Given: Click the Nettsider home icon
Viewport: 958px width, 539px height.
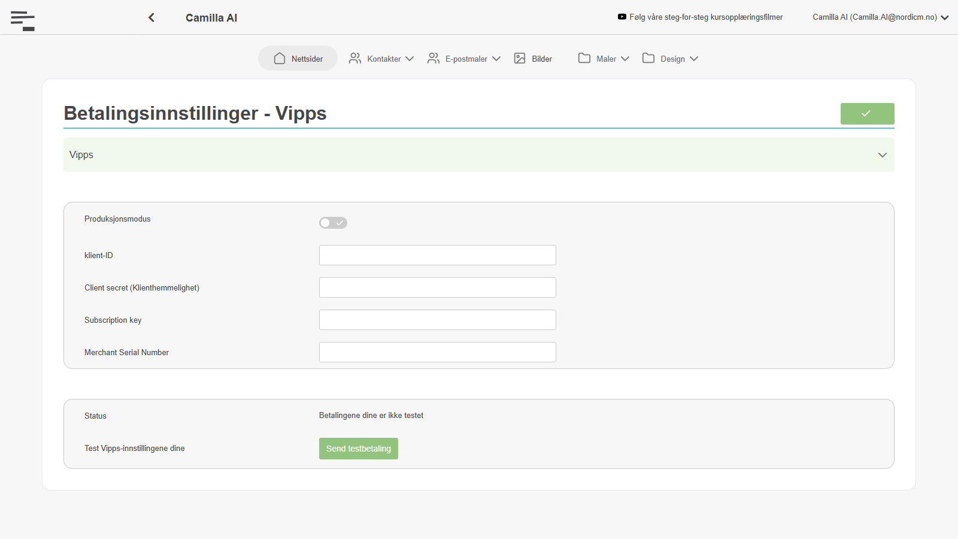Looking at the screenshot, I should (280, 58).
